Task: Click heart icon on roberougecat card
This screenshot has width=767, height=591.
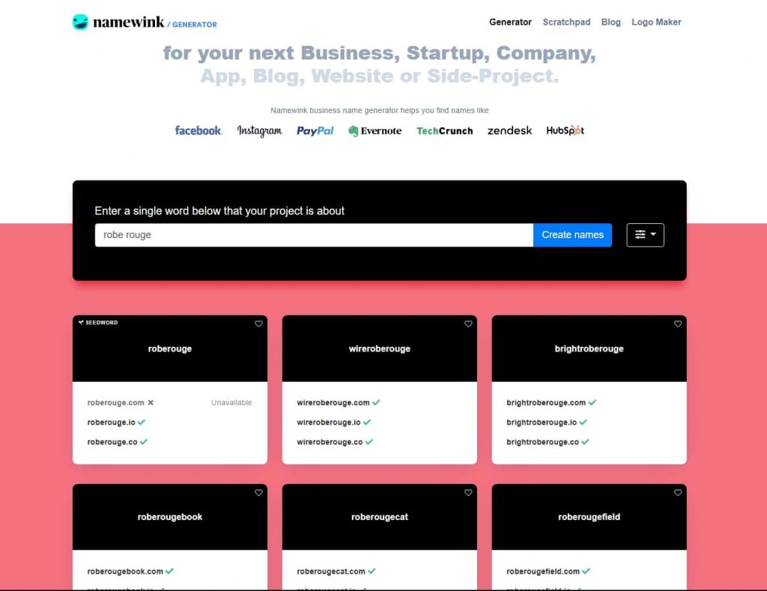Action: click(x=468, y=493)
